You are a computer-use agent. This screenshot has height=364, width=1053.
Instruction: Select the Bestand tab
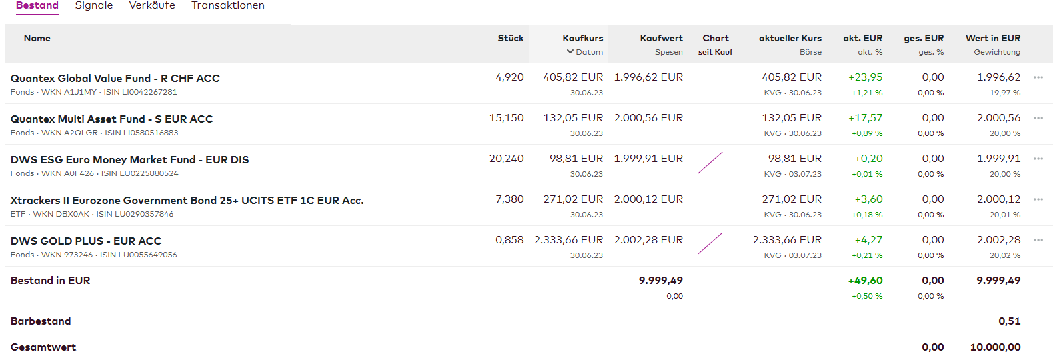(37, 5)
